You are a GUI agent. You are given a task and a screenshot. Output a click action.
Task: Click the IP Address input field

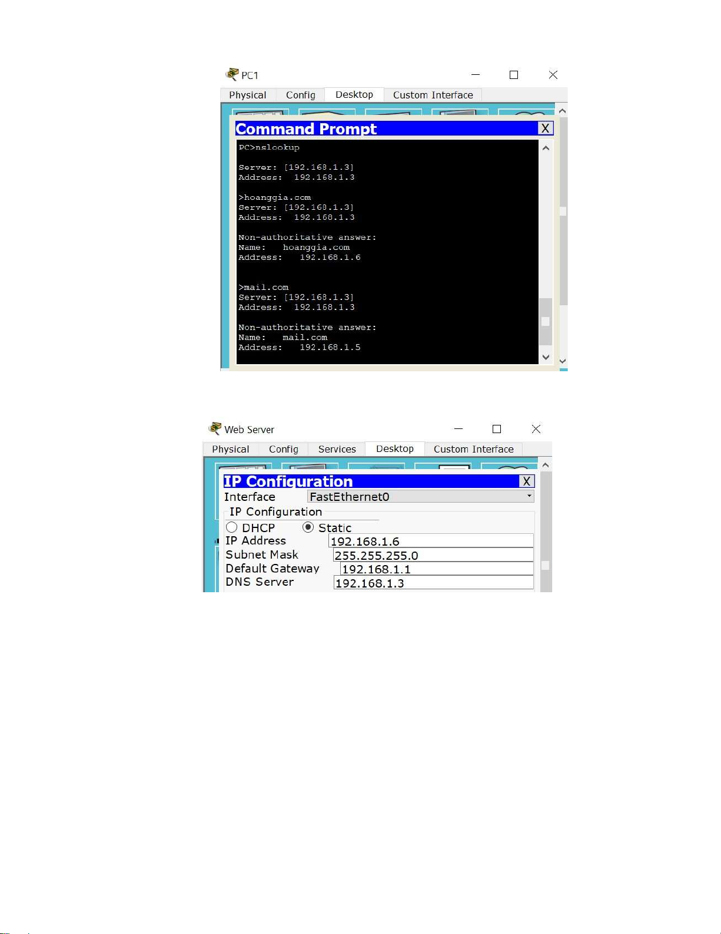[430, 542]
